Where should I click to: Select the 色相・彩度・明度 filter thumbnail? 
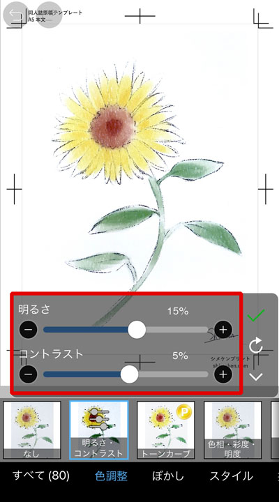[232, 430]
